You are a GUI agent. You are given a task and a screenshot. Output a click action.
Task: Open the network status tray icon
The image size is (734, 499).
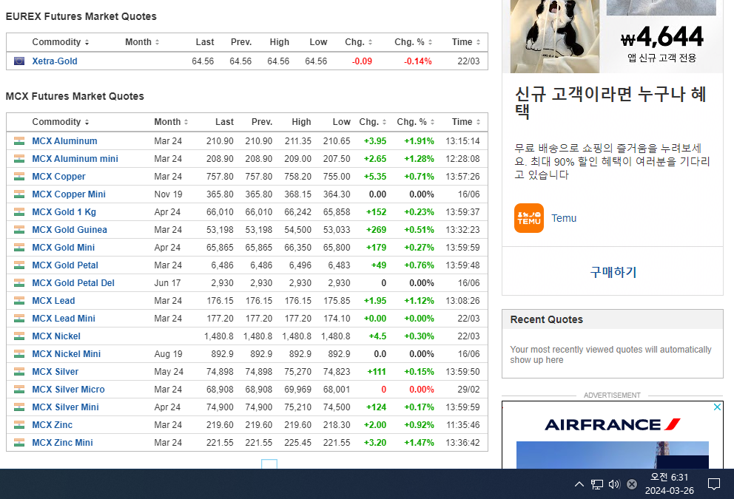click(x=597, y=484)
